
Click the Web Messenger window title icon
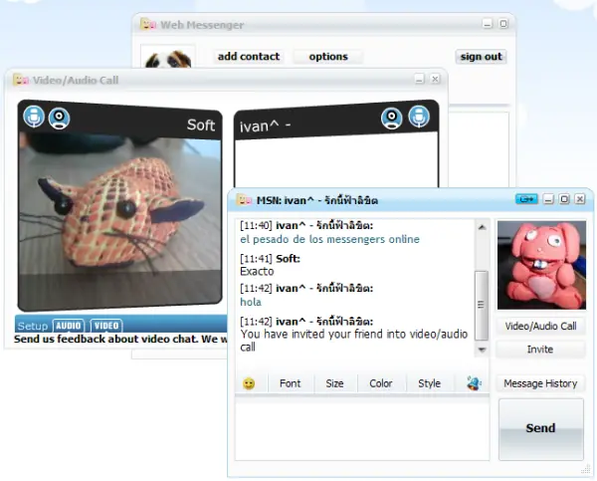coord(148,24)
